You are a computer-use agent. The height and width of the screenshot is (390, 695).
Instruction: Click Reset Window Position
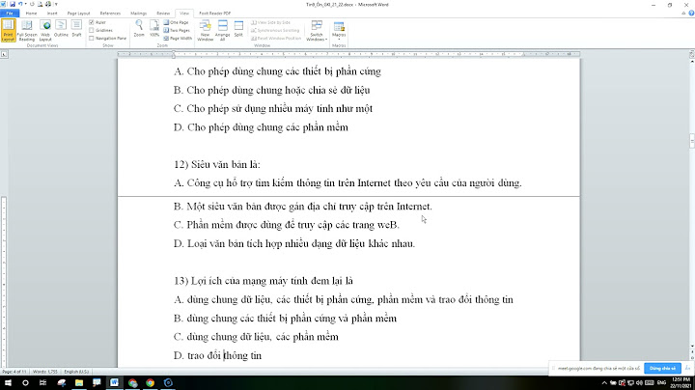point(276,38)
